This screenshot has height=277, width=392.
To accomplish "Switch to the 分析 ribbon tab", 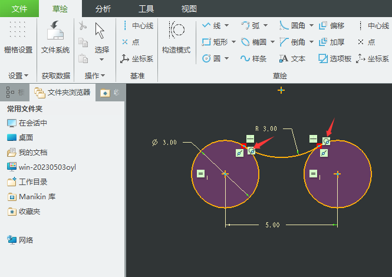I will [103, 9].
